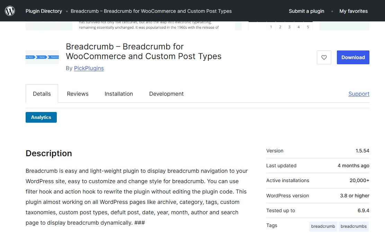This screenshot has height=235, width=385.
Task: Download the Breadcrumb plugin
Action: coord(353,57)
